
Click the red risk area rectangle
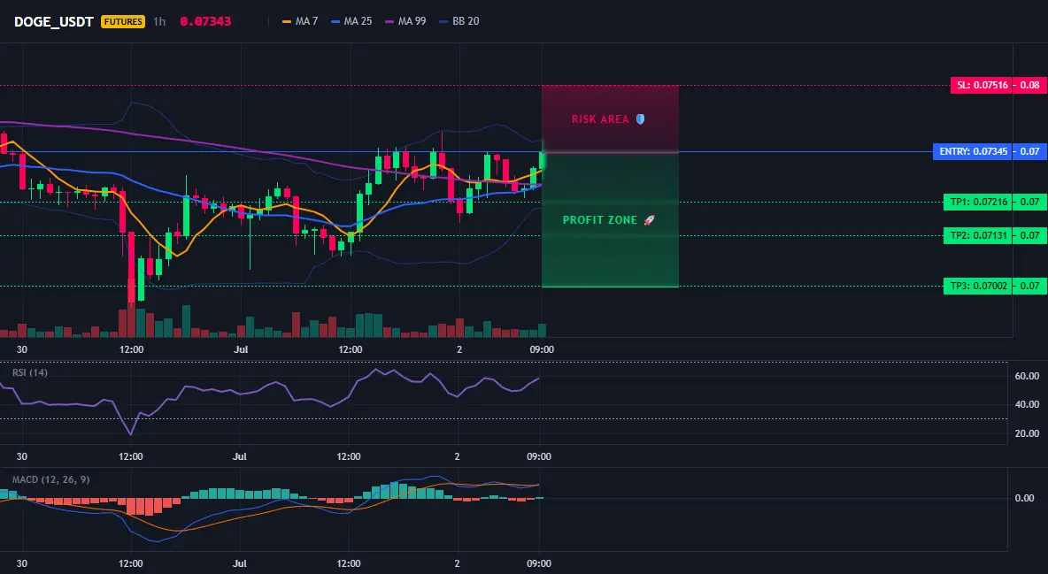click(x=610, y=119)
